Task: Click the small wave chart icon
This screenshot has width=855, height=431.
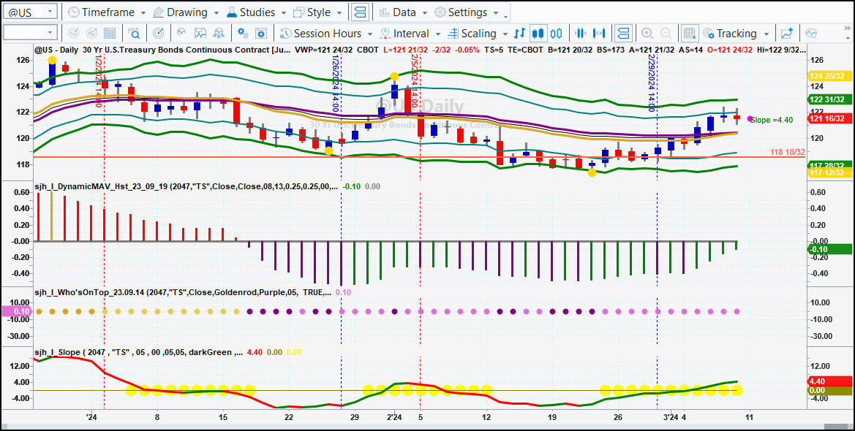Action: pos(181,33)
